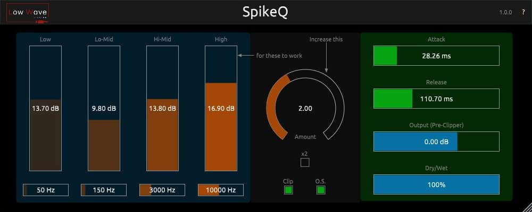The image size is (532, 212).
Task: Click the High band label
Action: [x=221, y=39]
